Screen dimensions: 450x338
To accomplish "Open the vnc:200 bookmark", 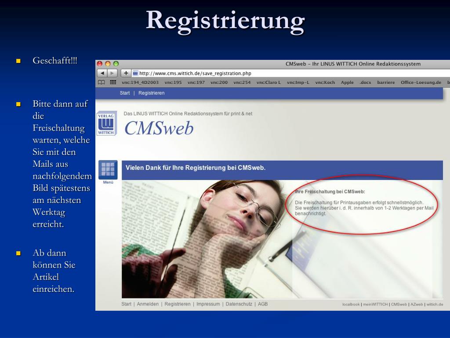I will click(x=219, y=82).
